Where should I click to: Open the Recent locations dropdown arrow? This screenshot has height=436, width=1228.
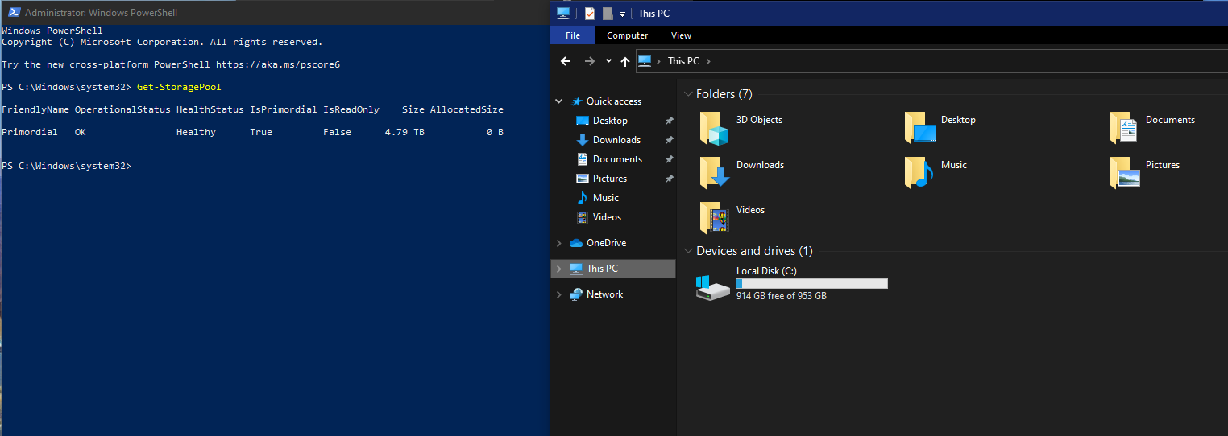pos(608,61)
